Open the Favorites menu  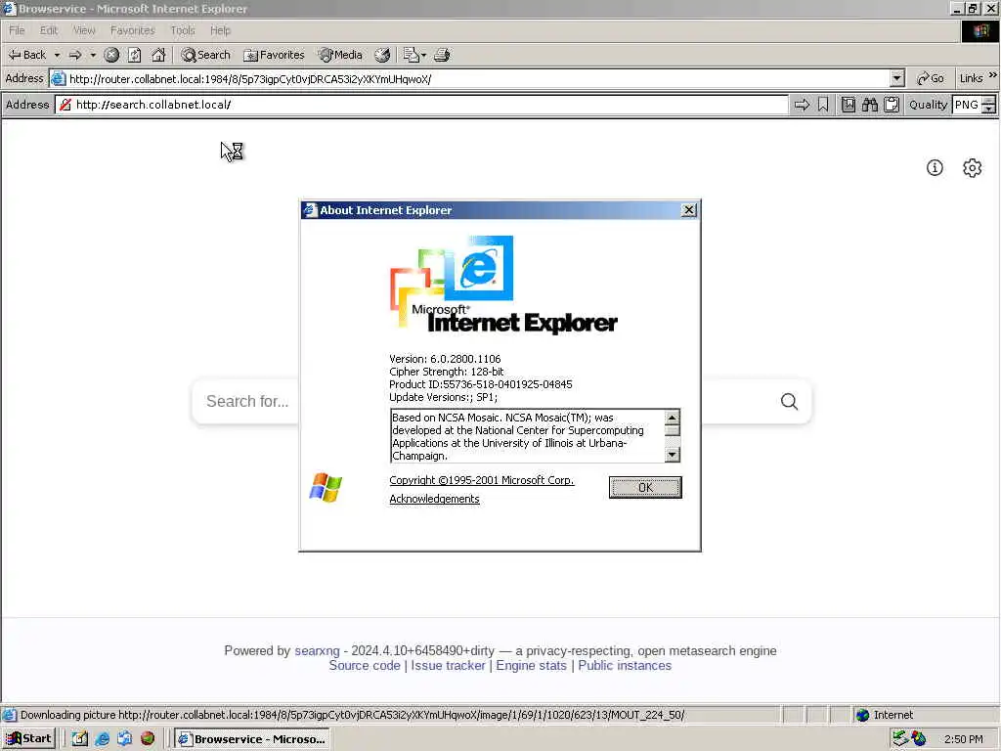(x=132, y=30)
